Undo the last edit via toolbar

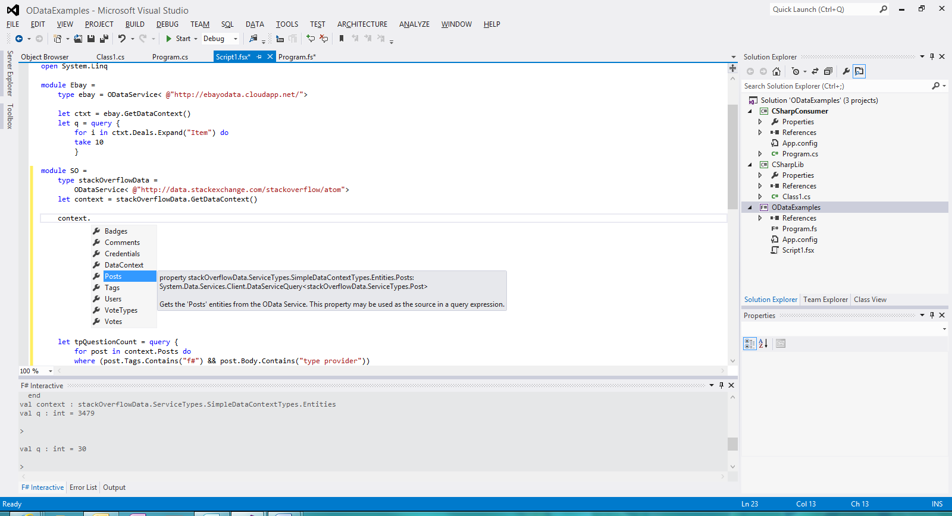click(122, 39)
